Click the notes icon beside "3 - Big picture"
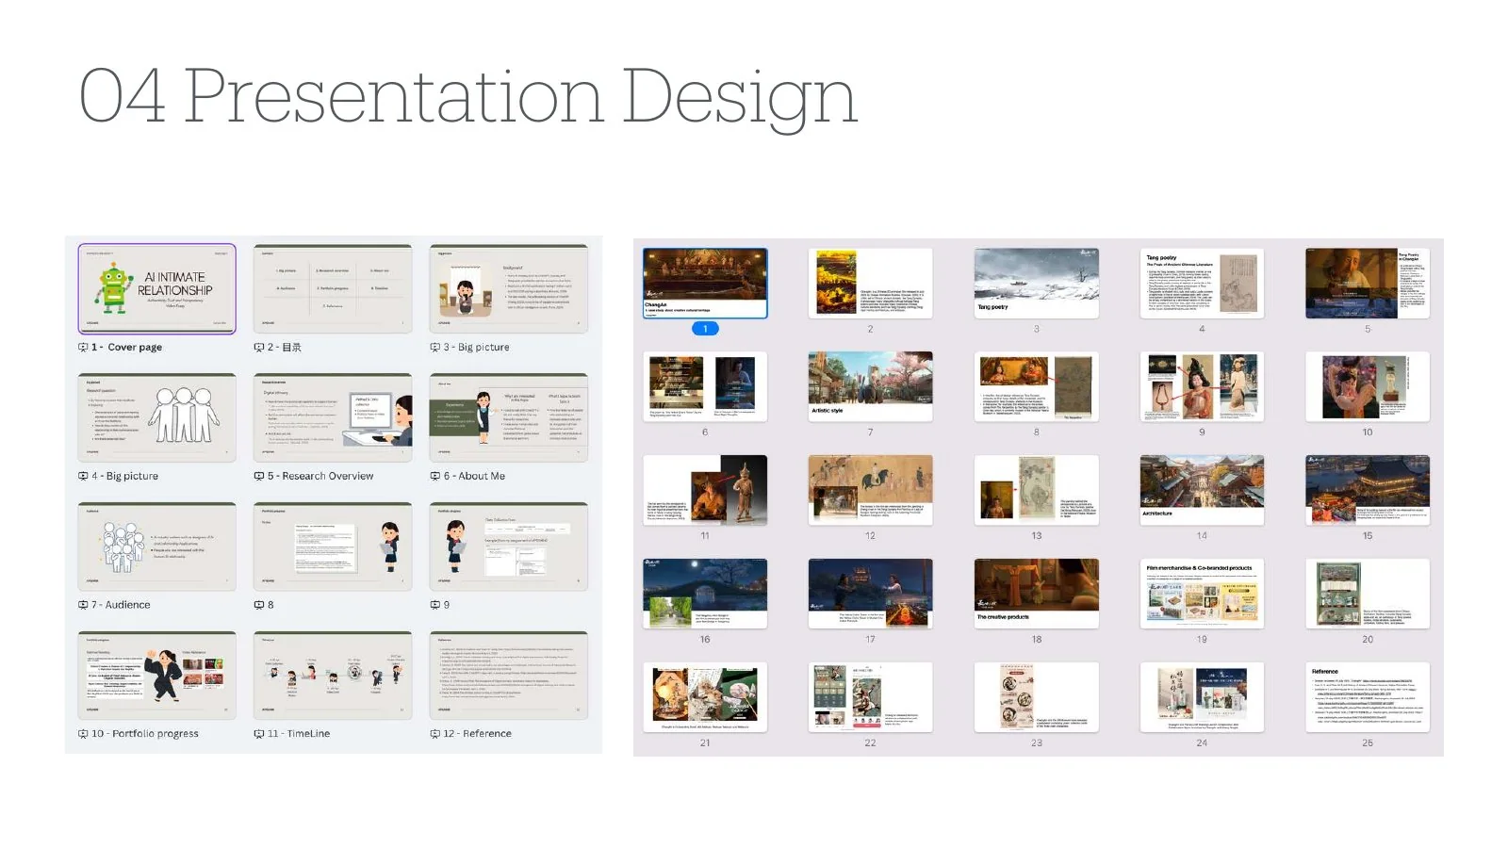This screenshot has width=1508, height=848. (435, 348)
